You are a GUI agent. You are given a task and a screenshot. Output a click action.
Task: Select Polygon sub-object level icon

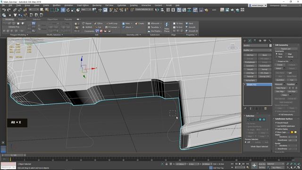pos(260,119)
